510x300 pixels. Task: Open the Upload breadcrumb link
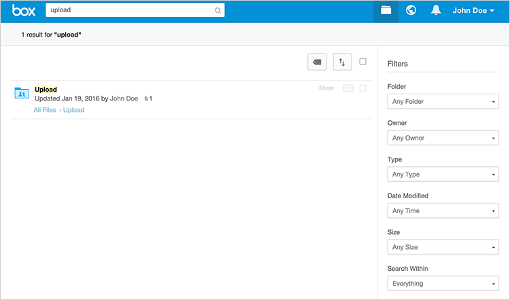coord(73,110)
